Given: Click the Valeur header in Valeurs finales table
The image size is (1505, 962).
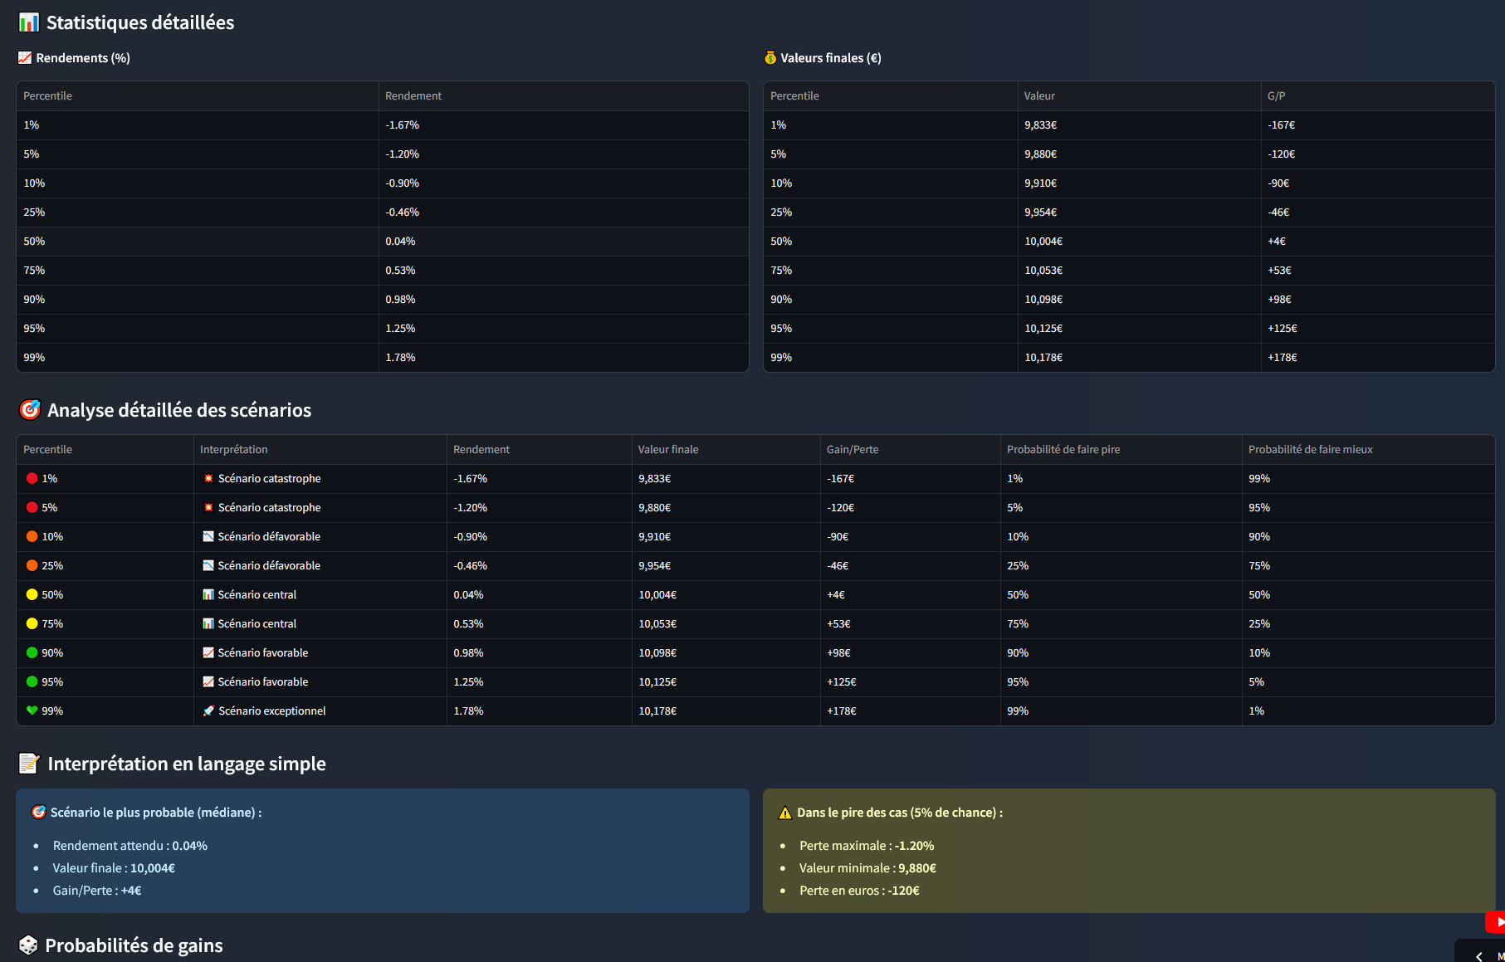Looking at the screenshot, I should [1039, 96].
